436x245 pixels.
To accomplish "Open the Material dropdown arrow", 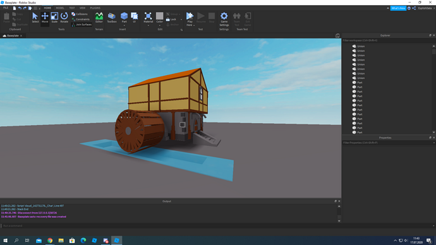I will 148,25.
